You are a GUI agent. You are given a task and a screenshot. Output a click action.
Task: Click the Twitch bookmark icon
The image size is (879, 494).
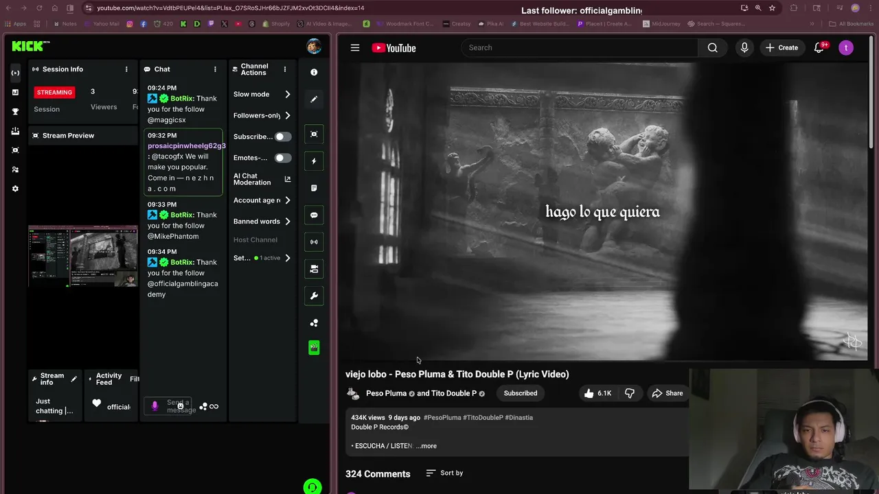pos(211,24)
